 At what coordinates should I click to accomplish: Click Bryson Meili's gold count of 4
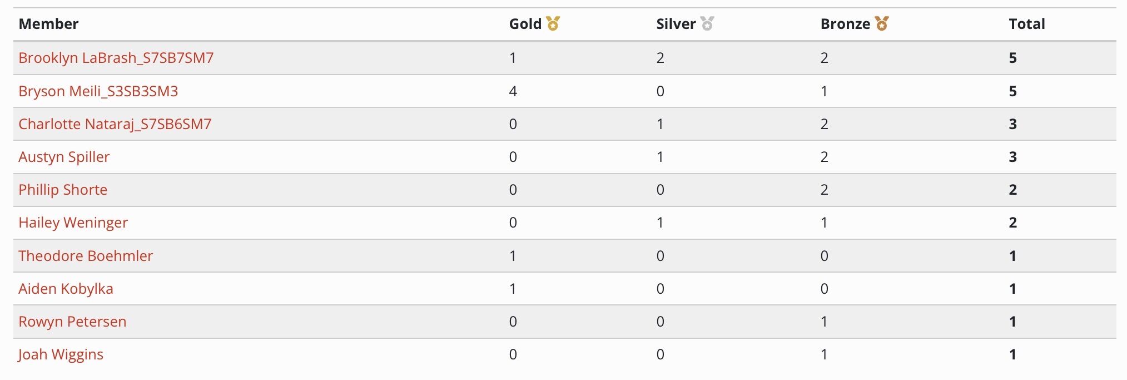coord(513,91)
